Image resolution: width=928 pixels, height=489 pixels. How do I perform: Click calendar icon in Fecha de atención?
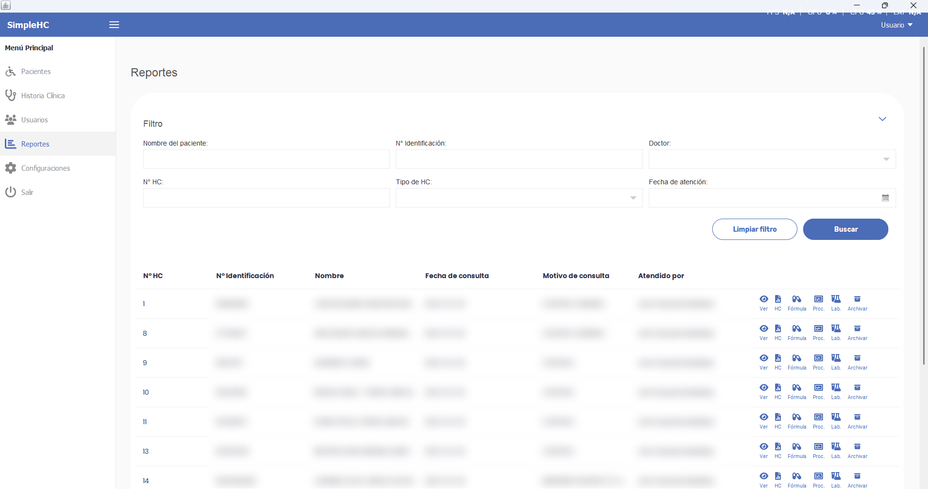click(x=885, y=198)
